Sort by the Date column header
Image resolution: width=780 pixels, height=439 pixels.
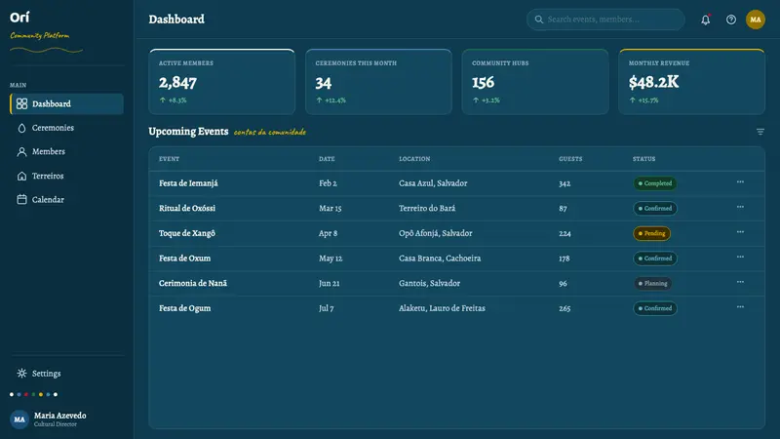tap(327, 159)
